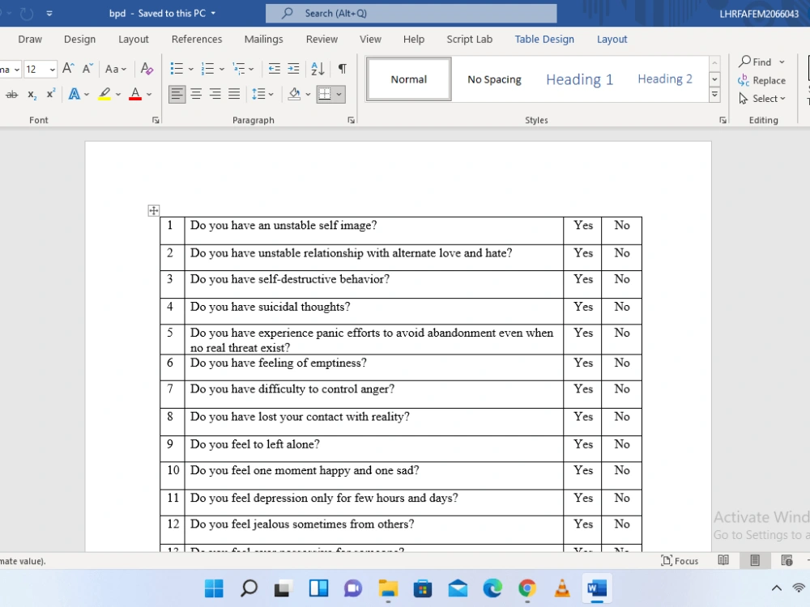Viewport: 810px width, 607px height.
Task: Open Styles pane launcher
Action: (723, 121)
